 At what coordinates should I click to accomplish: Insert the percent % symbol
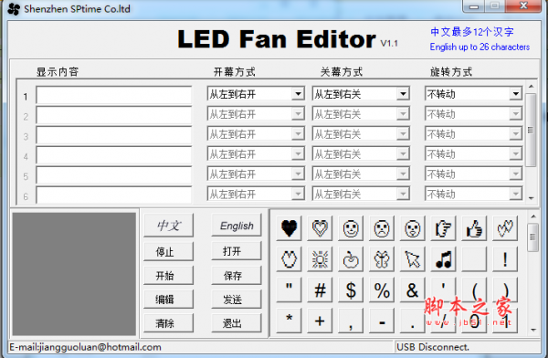click(382, 290)
